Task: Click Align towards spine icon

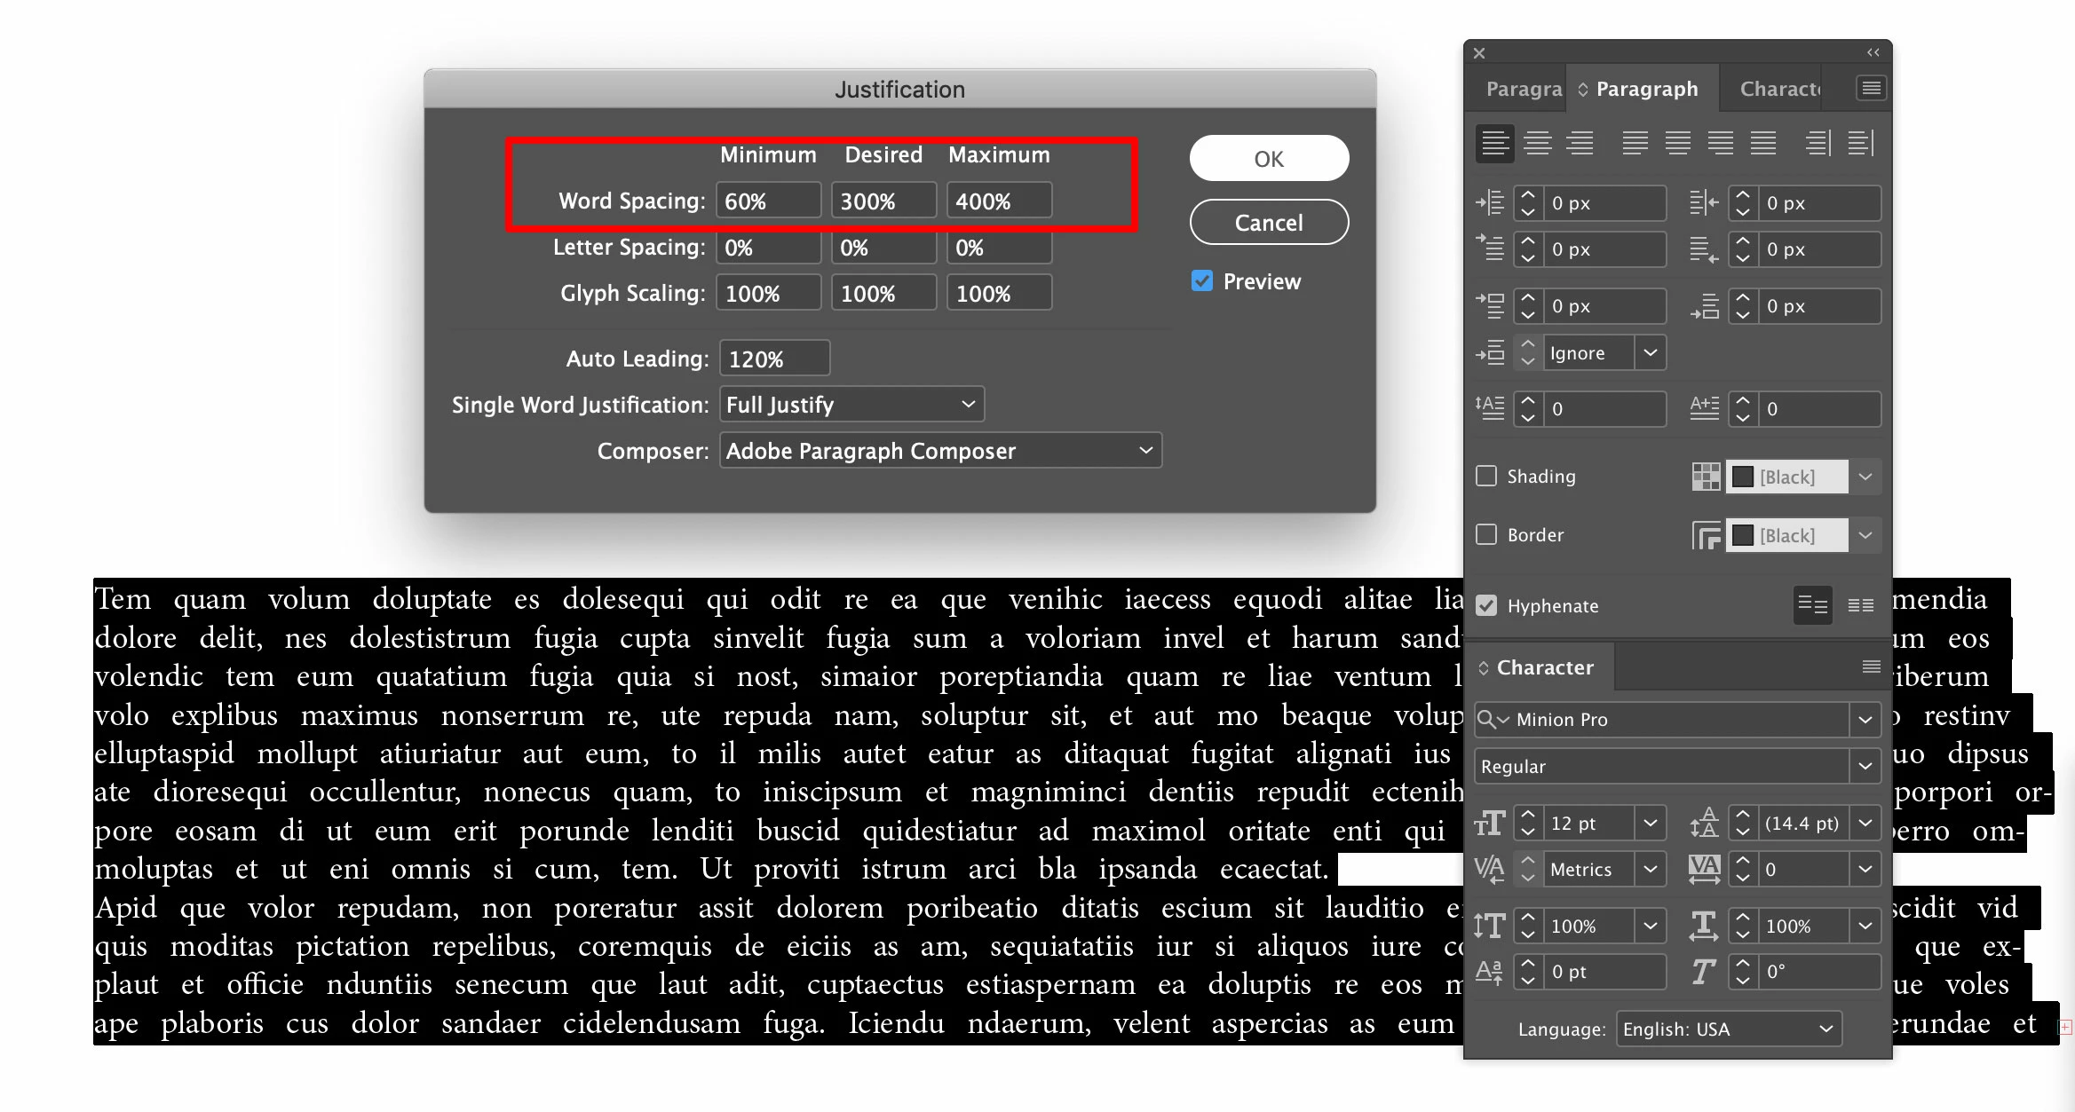Action: point(1818,143)
